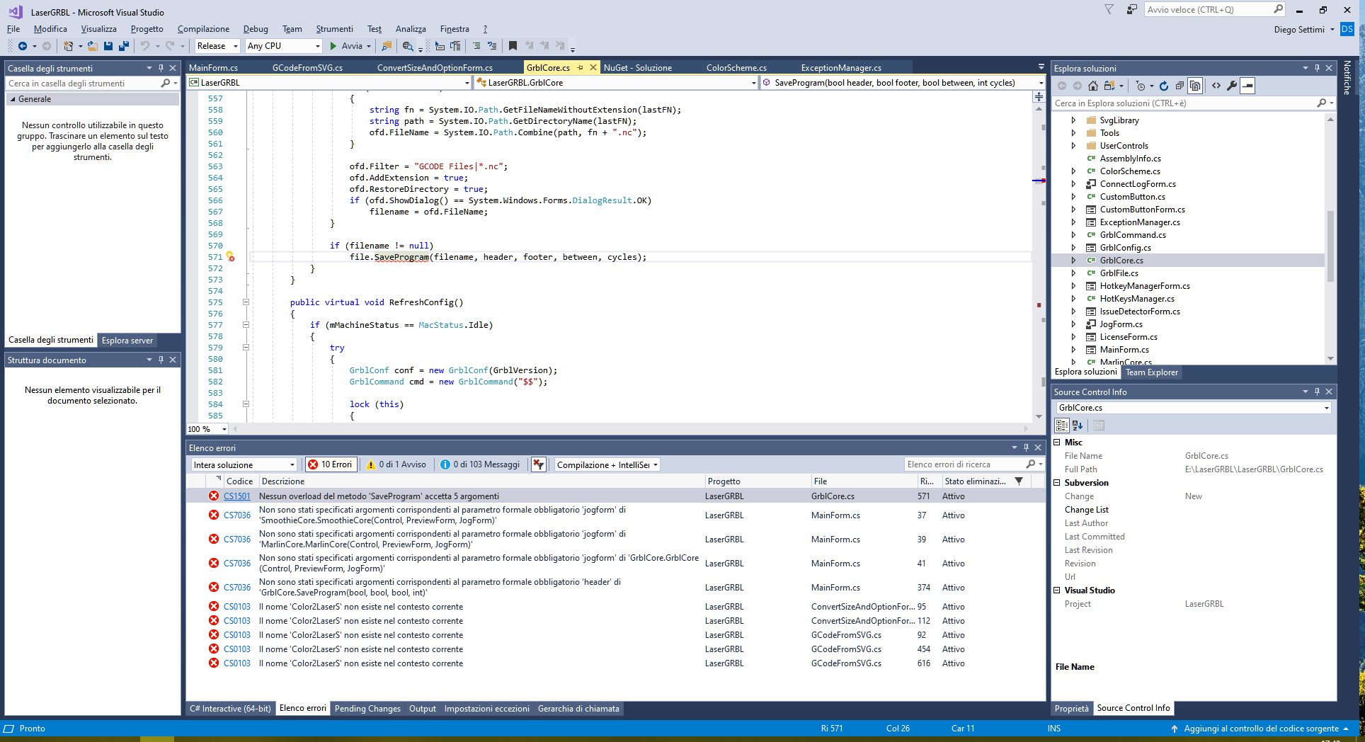
Task: Click the Undo arrow icon
Action: click(145, 46)
